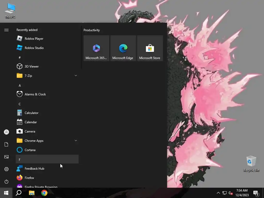The image size is (264, 198).
Task: Launch the Camera app
Action: tap(47, 131)
